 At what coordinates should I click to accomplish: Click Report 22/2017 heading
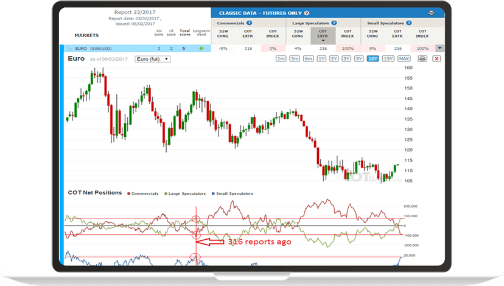click(x=135, y=12)
